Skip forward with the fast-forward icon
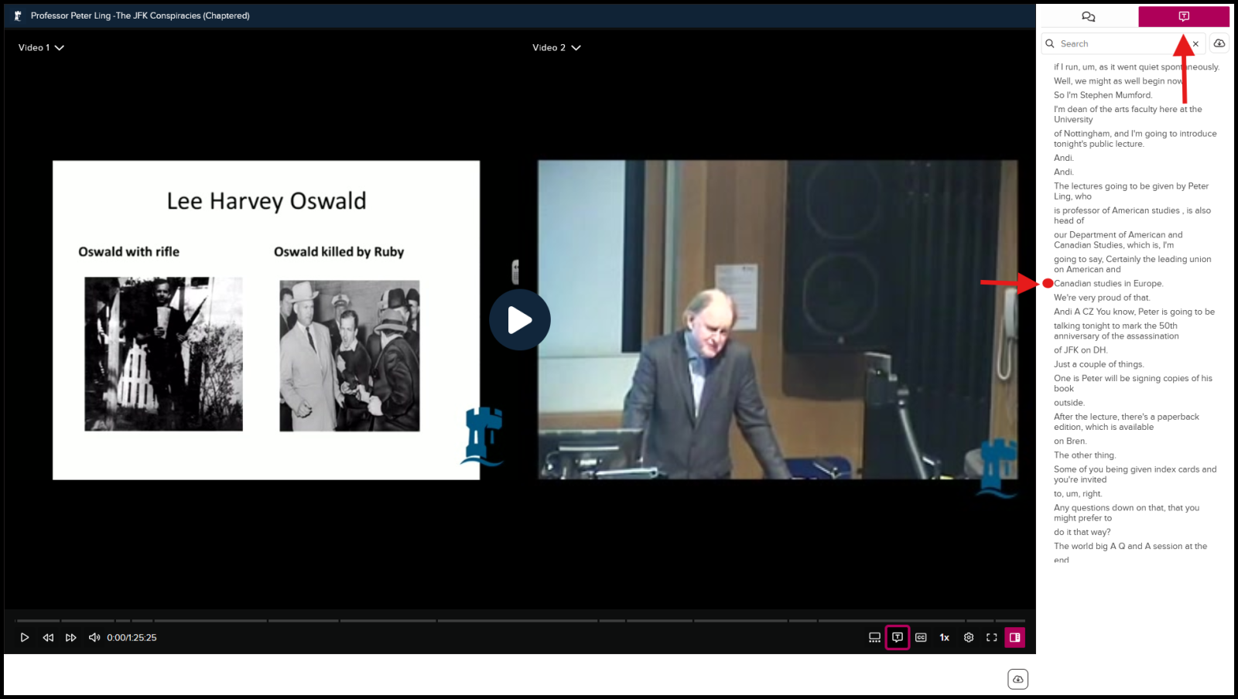Viewport: 1238px width, 699px height. click(x=71, y=637)
